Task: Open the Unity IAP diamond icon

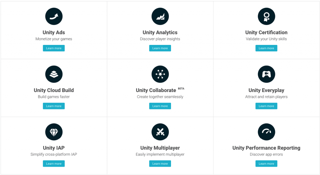Action: [x=54, y=132]
